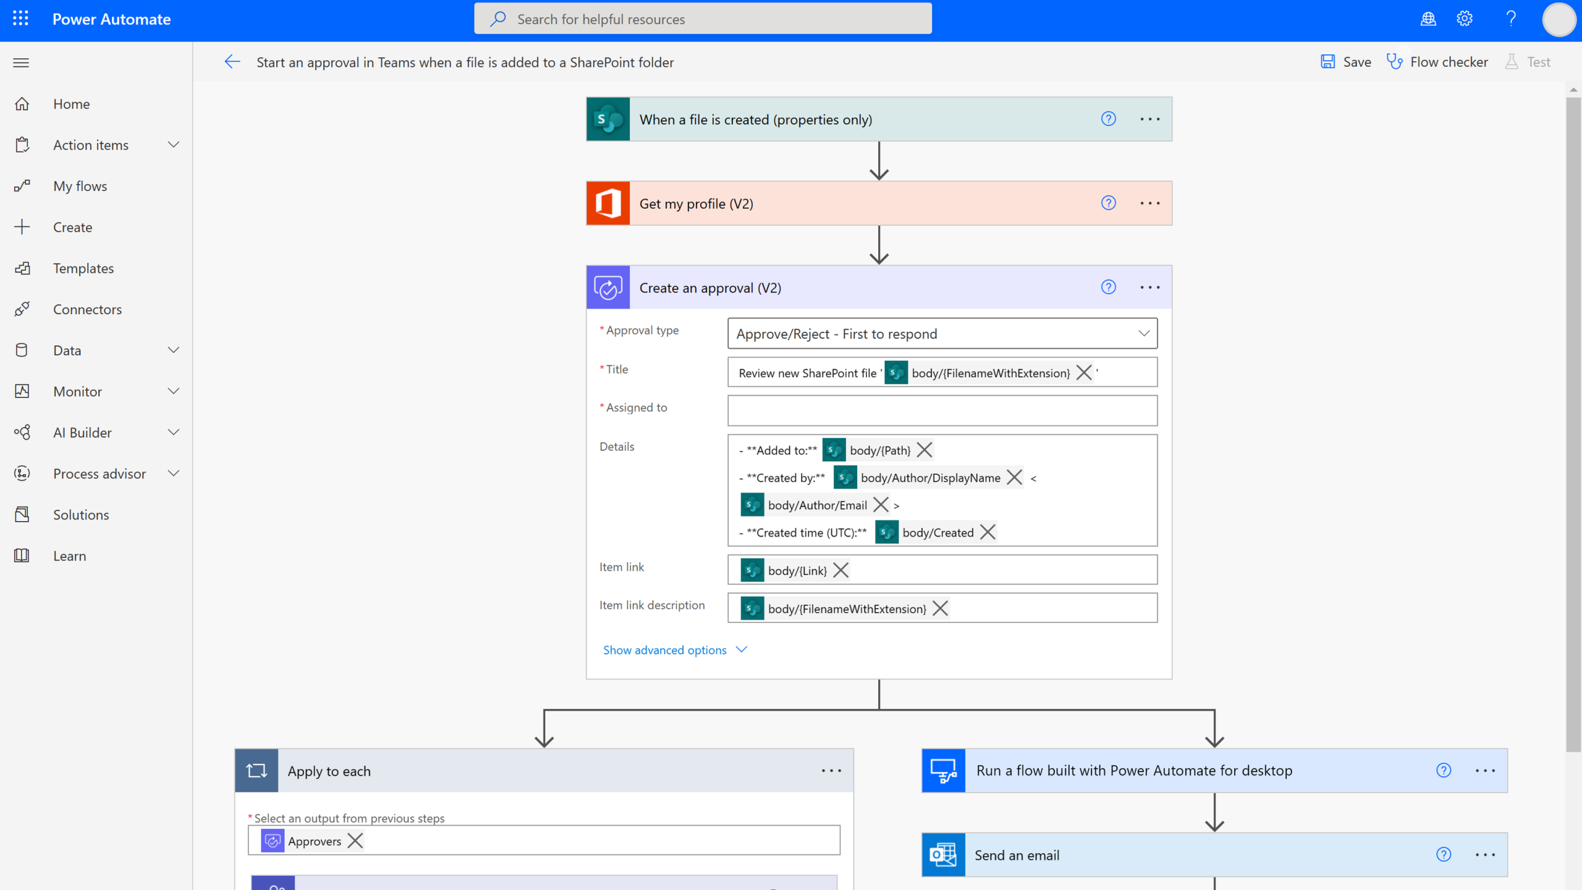The width and height of the screenshot is (1582, 890).
Task: Expand Show advanced options section
Action: [x=674, y=649]
